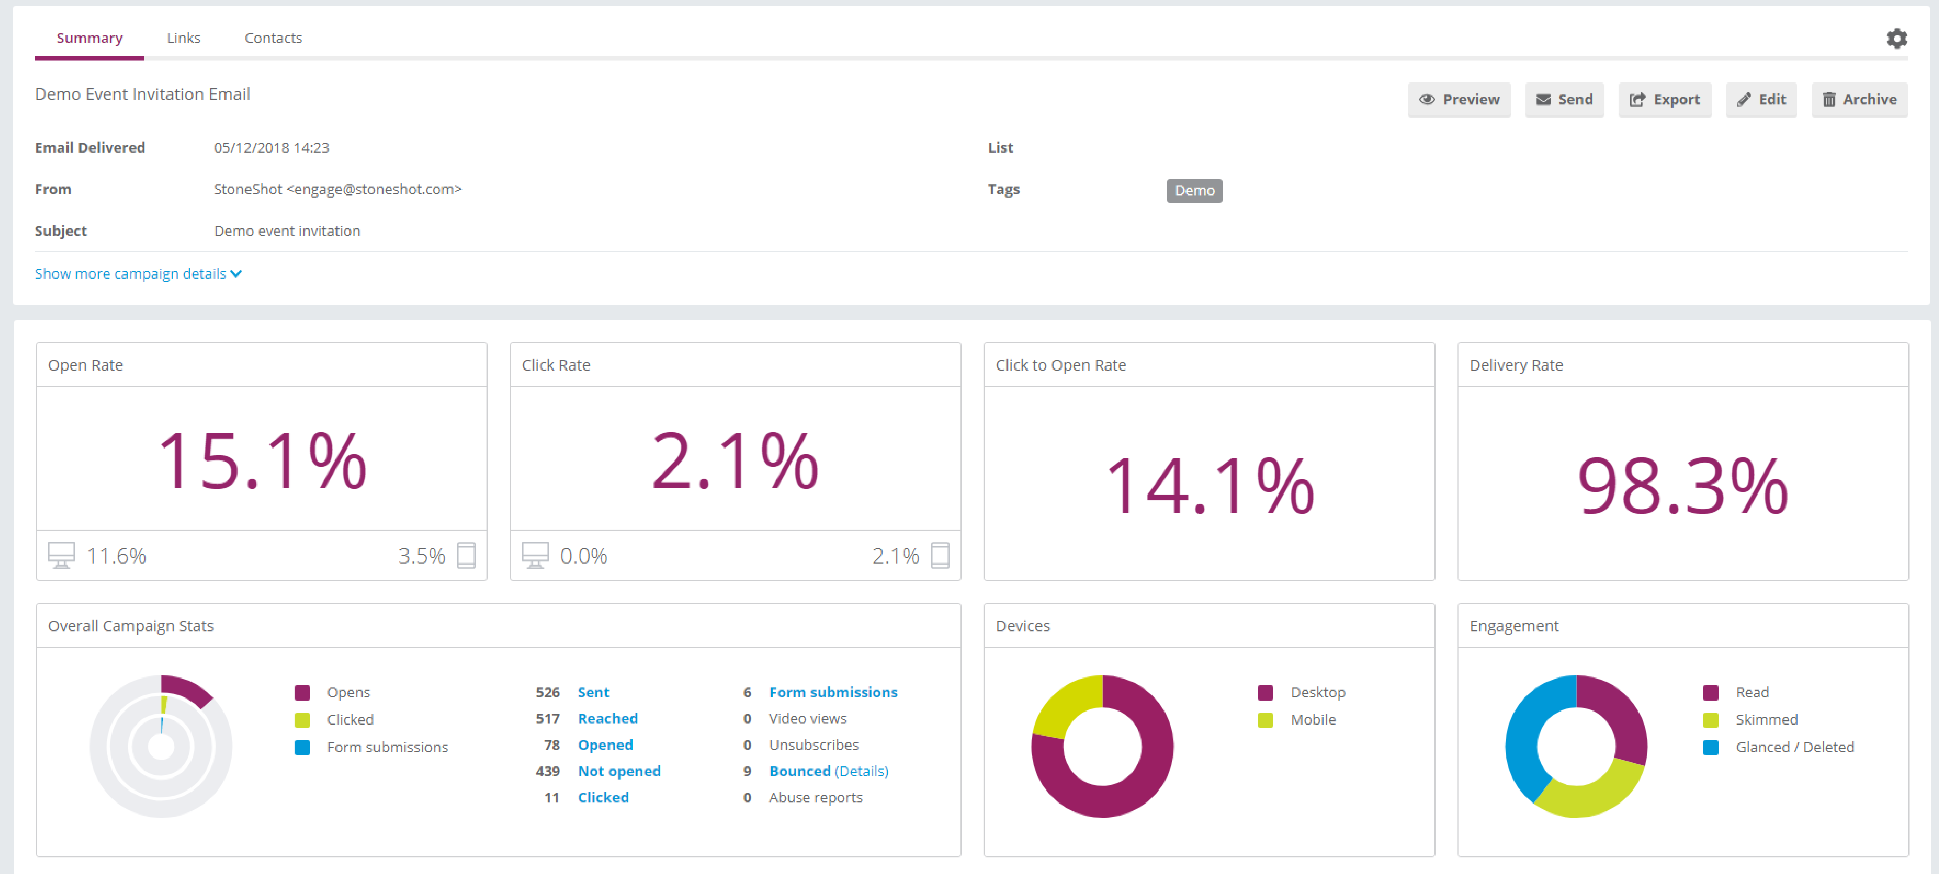The width and height of the screenshot is (1939, 874).
Task: Click the Send button
Action: click(x=1564, y=99)
